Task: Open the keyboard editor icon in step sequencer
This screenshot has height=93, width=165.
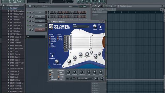Action: click(85, 6)
